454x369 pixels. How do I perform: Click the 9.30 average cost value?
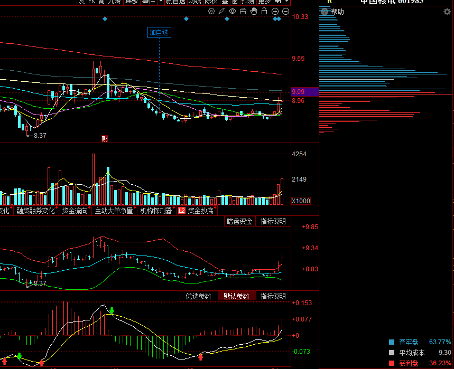(x=444, y=353)
